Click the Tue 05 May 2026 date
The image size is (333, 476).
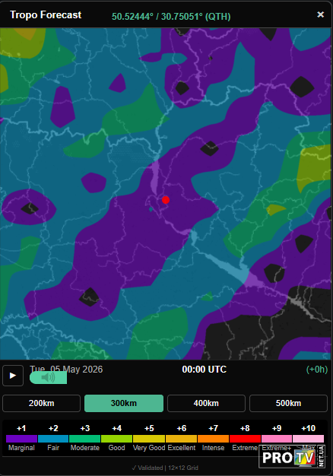click(x=66, y=369)
